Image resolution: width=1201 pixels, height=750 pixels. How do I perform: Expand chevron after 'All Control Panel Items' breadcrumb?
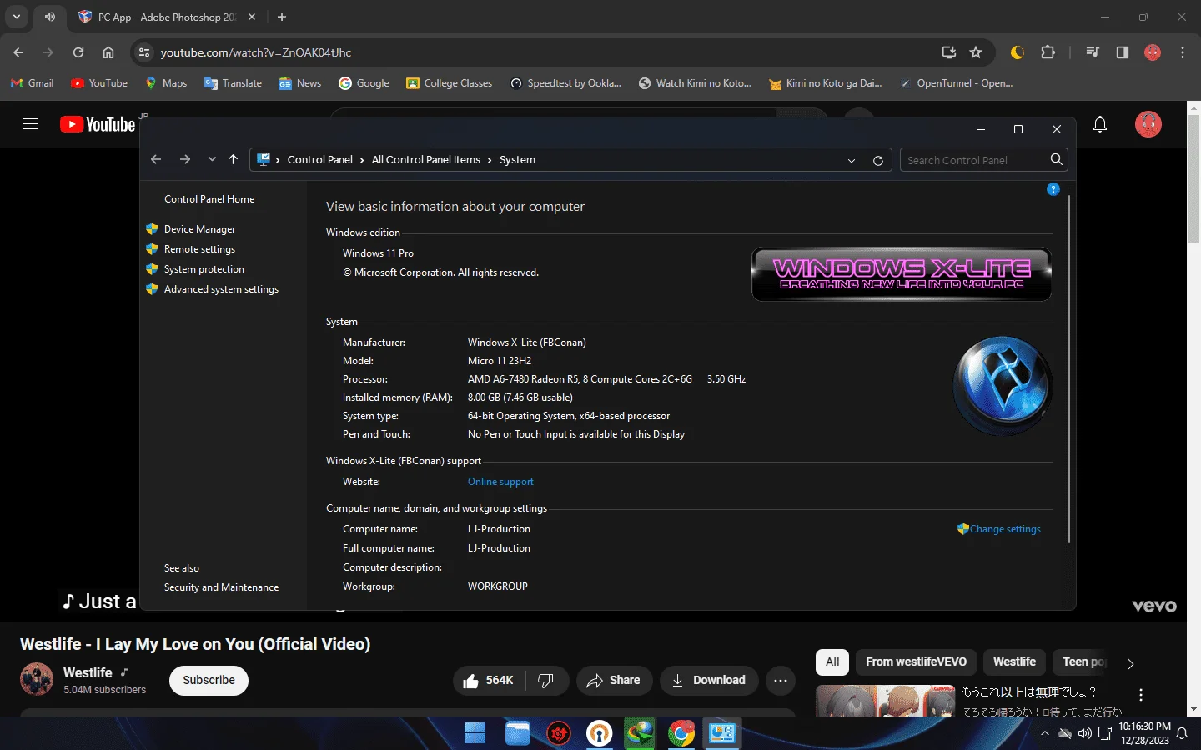point(490,160)
